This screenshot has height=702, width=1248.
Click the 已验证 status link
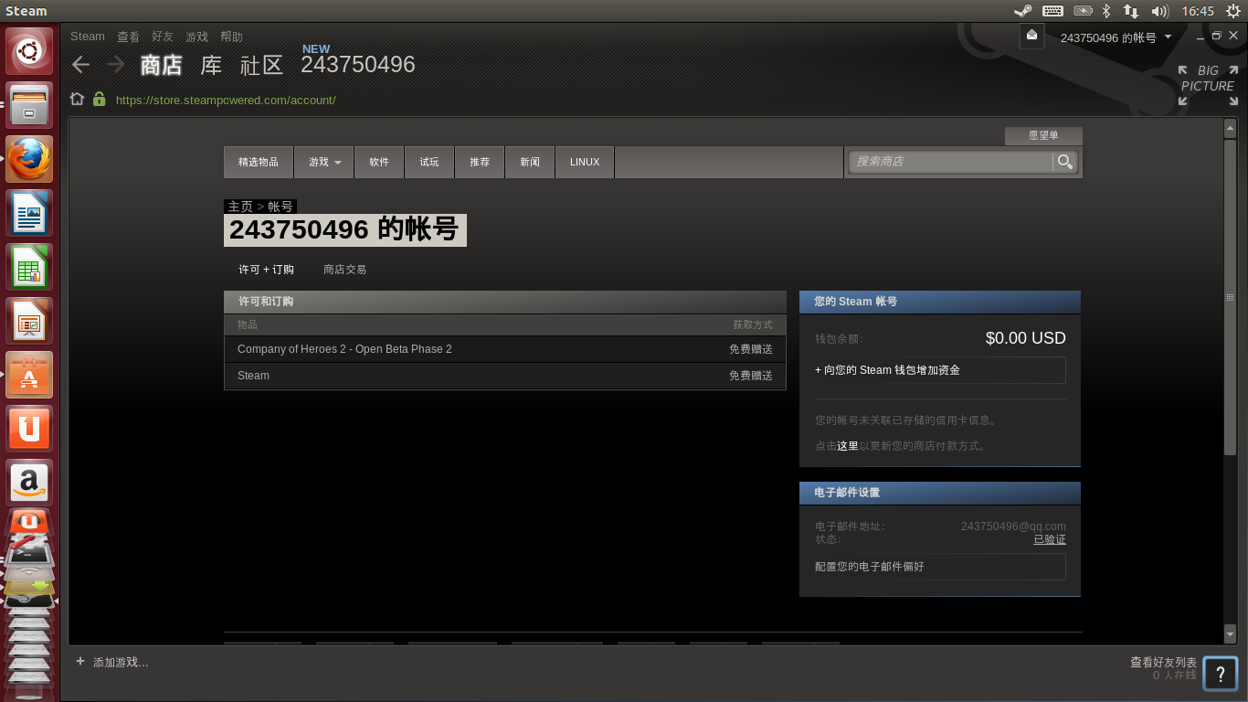click(x=1050, y=539)
